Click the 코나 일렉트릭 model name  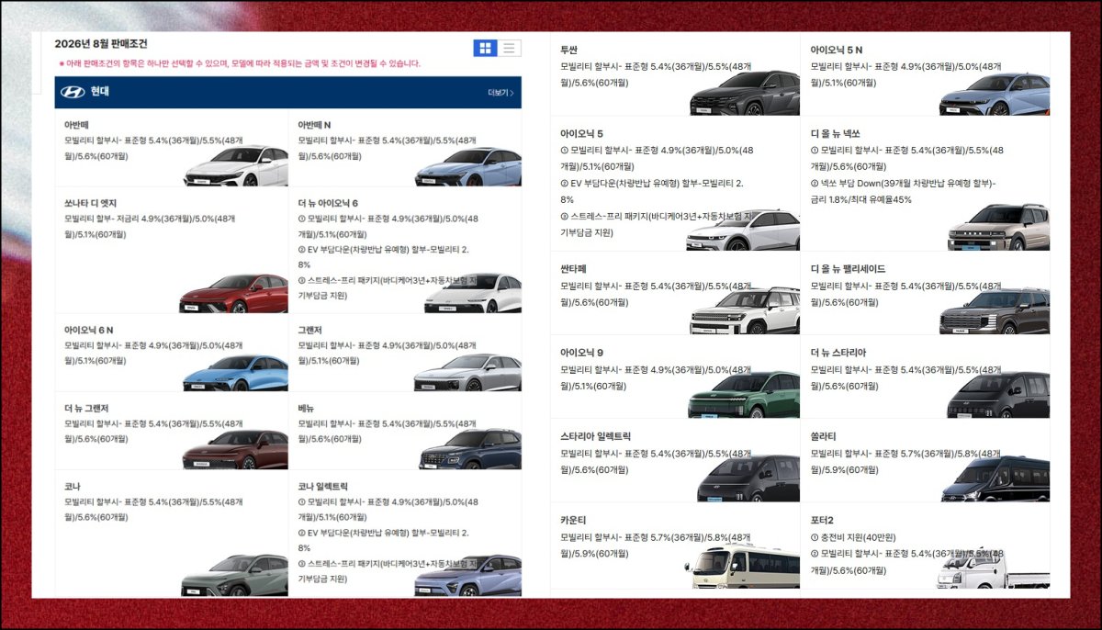[x=323, y=486]
